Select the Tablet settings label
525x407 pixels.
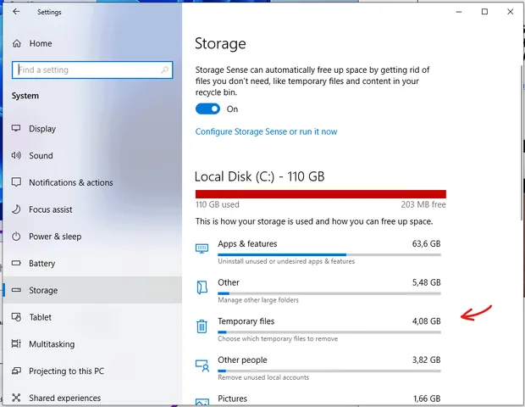click(x=40, y=317)
